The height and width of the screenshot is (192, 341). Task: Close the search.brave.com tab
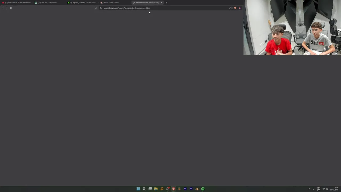pyautogui.click(x=161, y=3)
